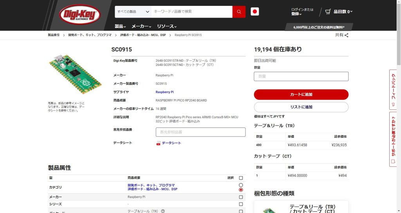Viewport: 401px width, 213px height.
Task: Open the データシート link
Action: coord(172,143)
